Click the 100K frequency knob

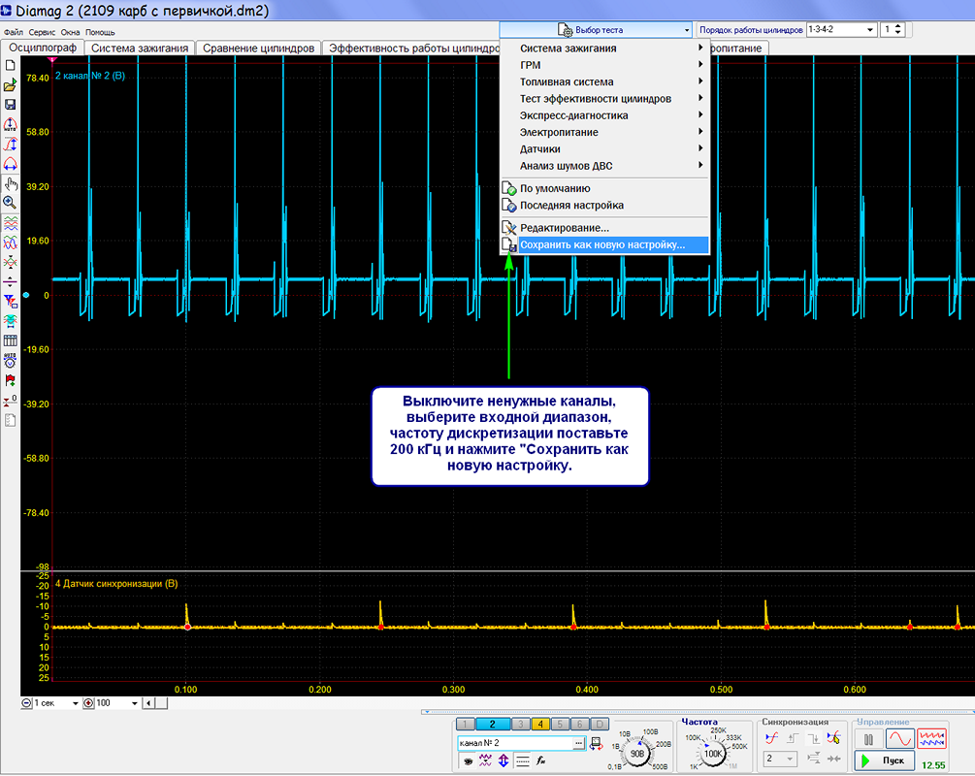tap(713, 754)
